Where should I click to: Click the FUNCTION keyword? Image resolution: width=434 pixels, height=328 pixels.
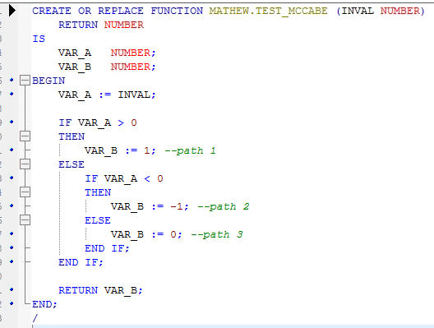(177, 11)
